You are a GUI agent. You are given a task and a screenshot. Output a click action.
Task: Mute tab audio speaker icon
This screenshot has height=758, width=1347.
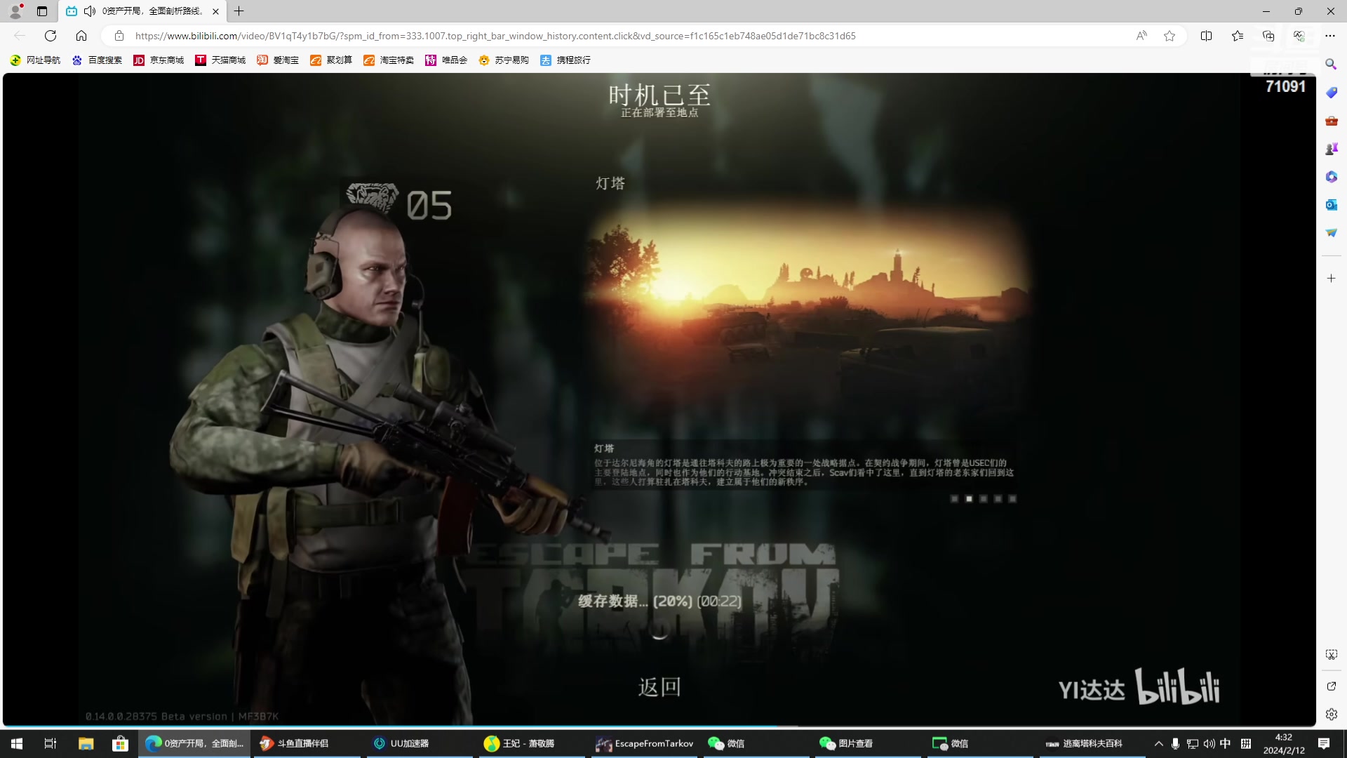point(90,11)
